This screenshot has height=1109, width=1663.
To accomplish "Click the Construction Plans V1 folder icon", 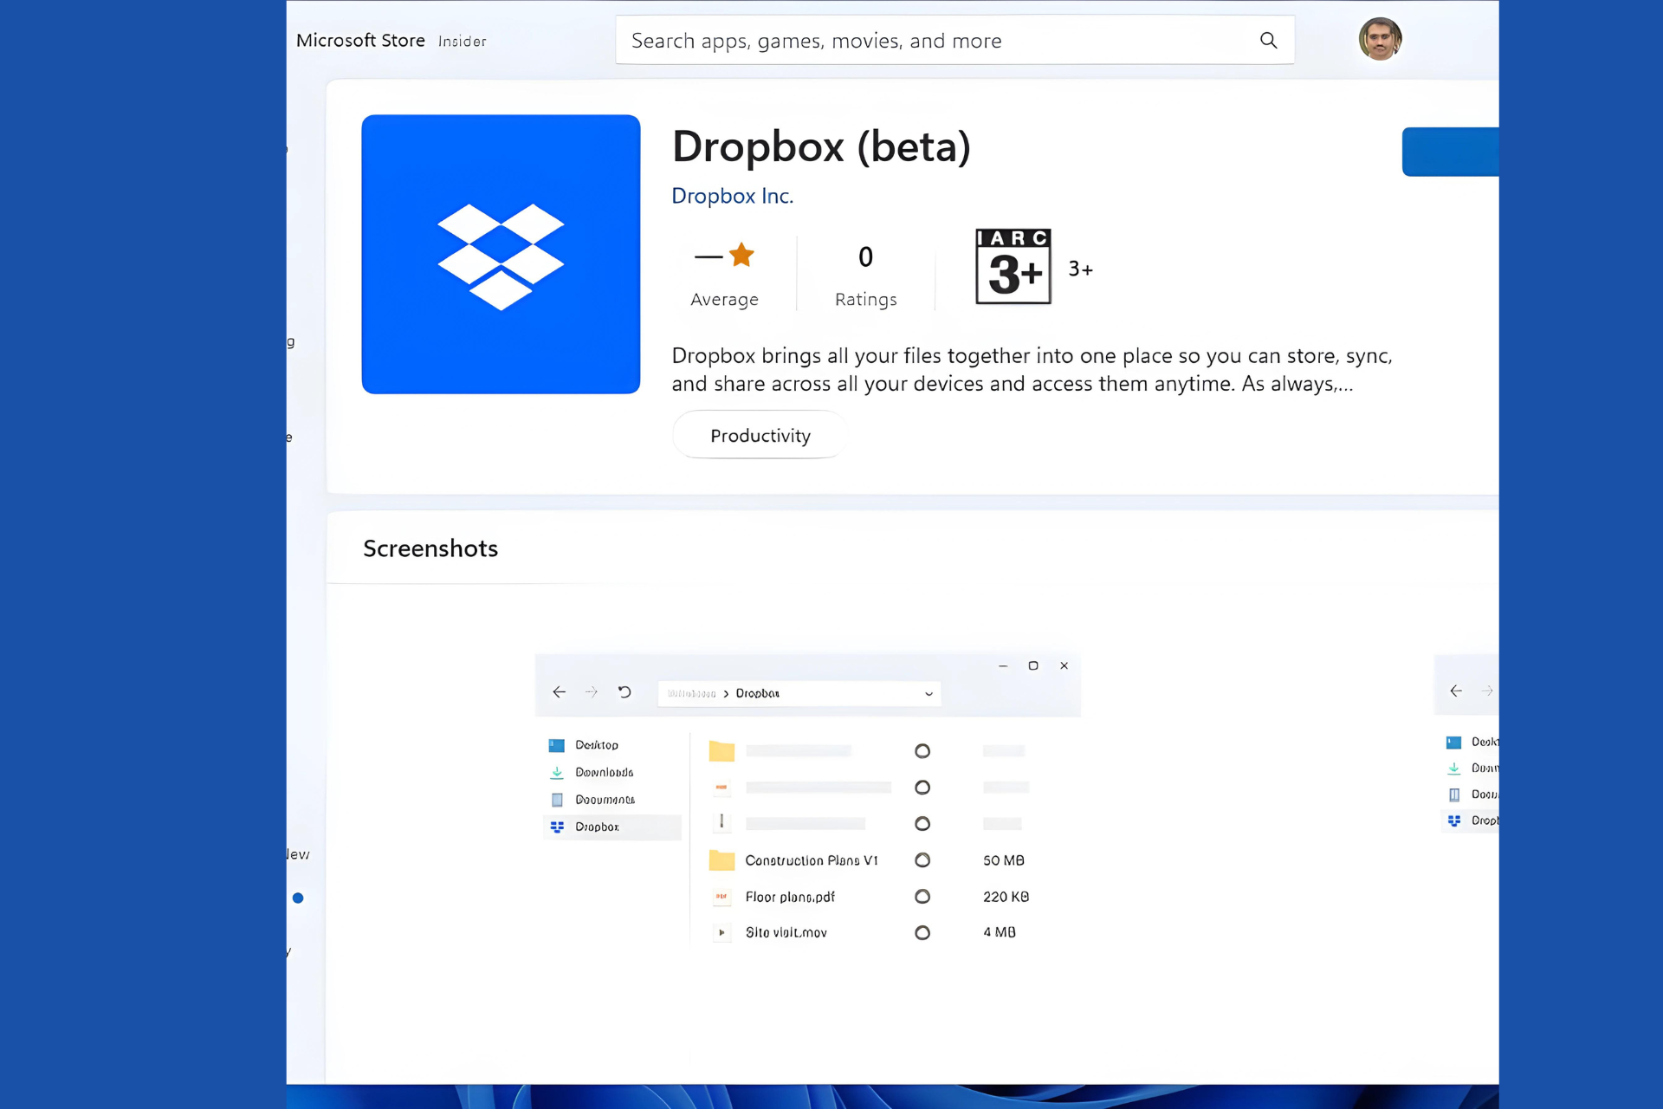I will tap(721, 860).
